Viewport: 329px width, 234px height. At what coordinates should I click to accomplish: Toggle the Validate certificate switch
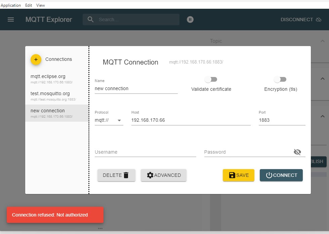coord(211,79)
